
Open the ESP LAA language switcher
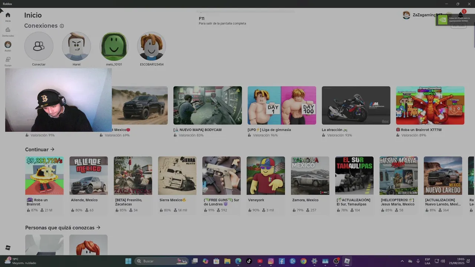[427, 261]
